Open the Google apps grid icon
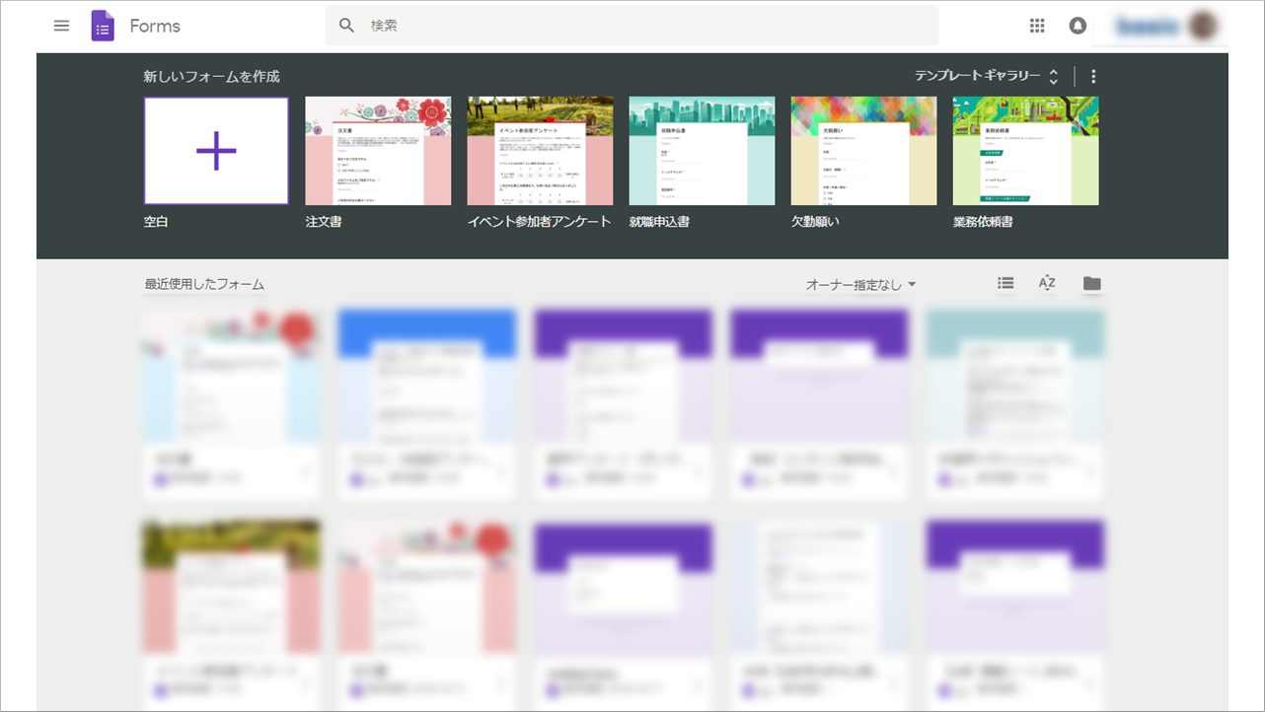 1037,26
